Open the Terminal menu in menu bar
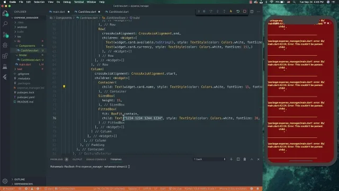339x191 pixels. click(79, 2)
